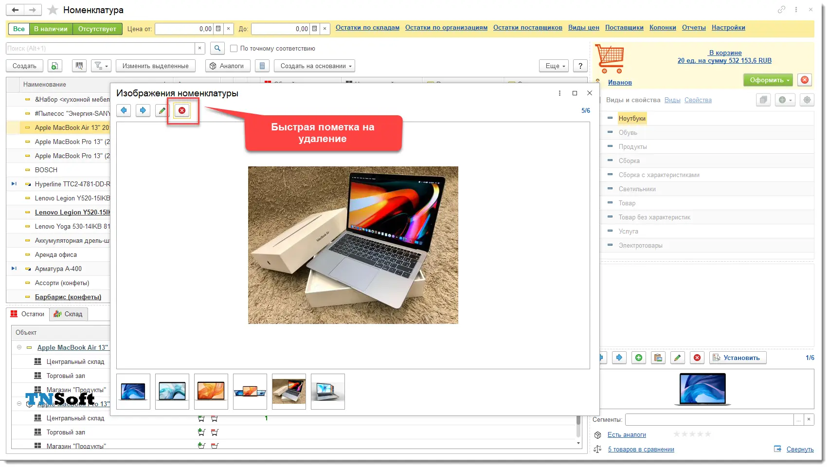Click into the Поиск search field

click(100, 48)
